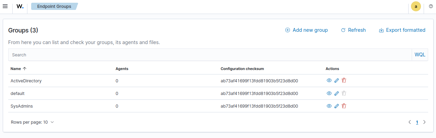
Task: Expand the Rows per page dropdown
Action: point(33,122)
